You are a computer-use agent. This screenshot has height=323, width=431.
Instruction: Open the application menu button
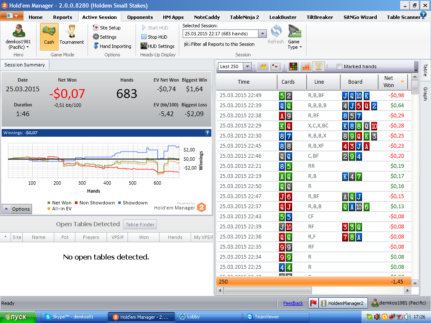click(12, 16)
